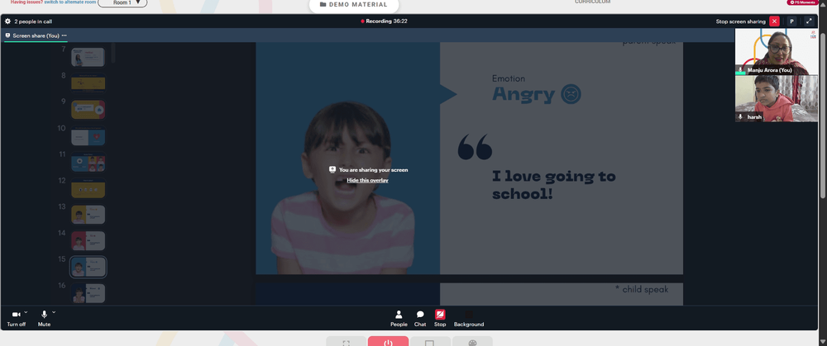Turn off the camera
The height and width of the screenshot is (346, 827).
tap(16, 318)
